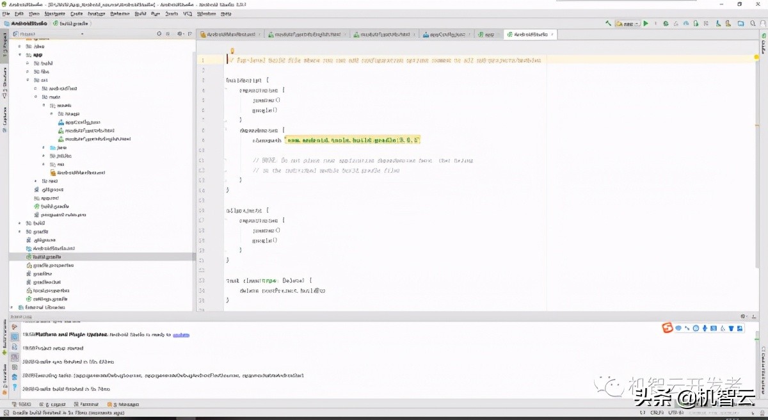Image resolution: width=768 pixels, height=420 pixels.
Task: Open the run configuration app dropdown
Action: [x=628, y=24]
